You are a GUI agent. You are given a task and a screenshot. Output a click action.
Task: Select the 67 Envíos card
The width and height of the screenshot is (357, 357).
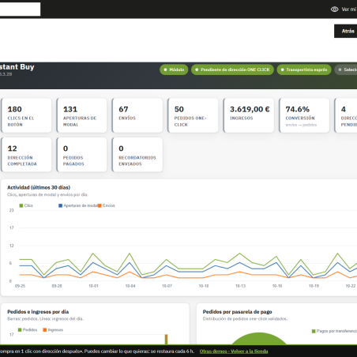[137, 115]
